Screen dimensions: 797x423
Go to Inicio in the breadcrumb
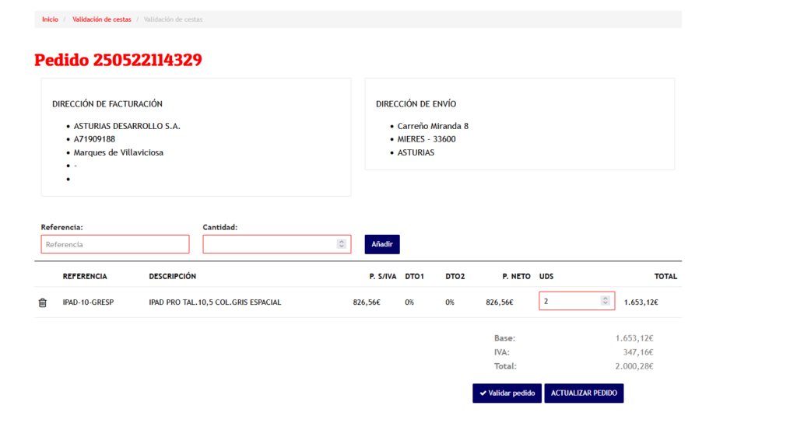pyautogui.click(x=50, y=19)
